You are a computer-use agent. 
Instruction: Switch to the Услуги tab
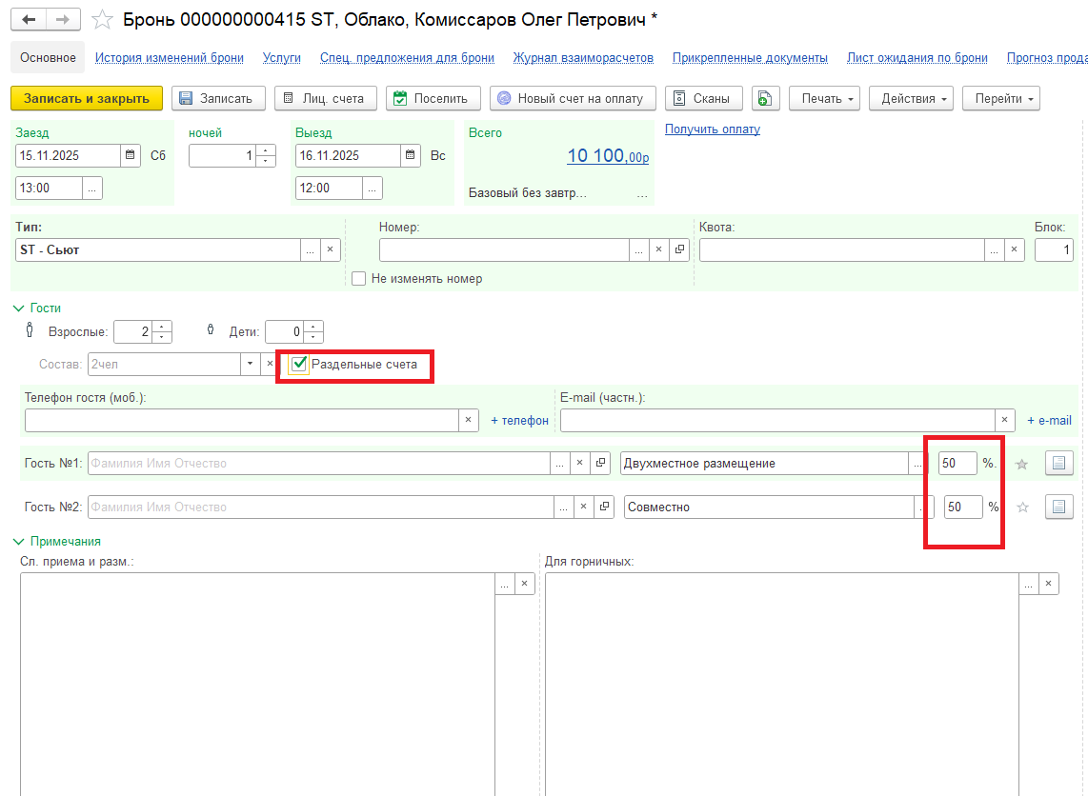(281, 58)
